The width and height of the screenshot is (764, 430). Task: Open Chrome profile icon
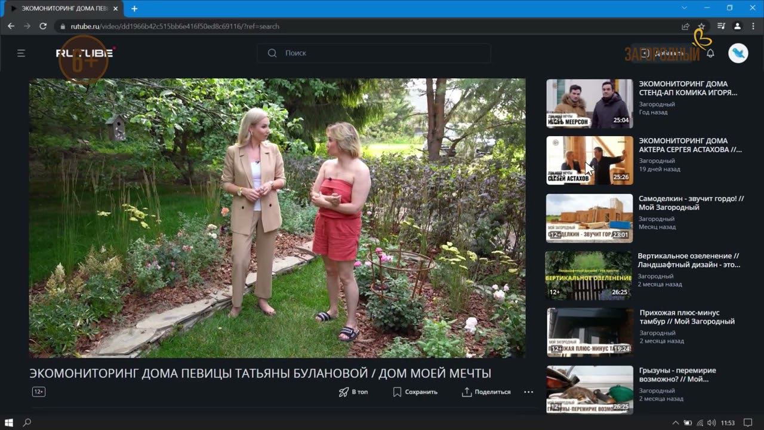pyautogui.click(x=737, y=26)
